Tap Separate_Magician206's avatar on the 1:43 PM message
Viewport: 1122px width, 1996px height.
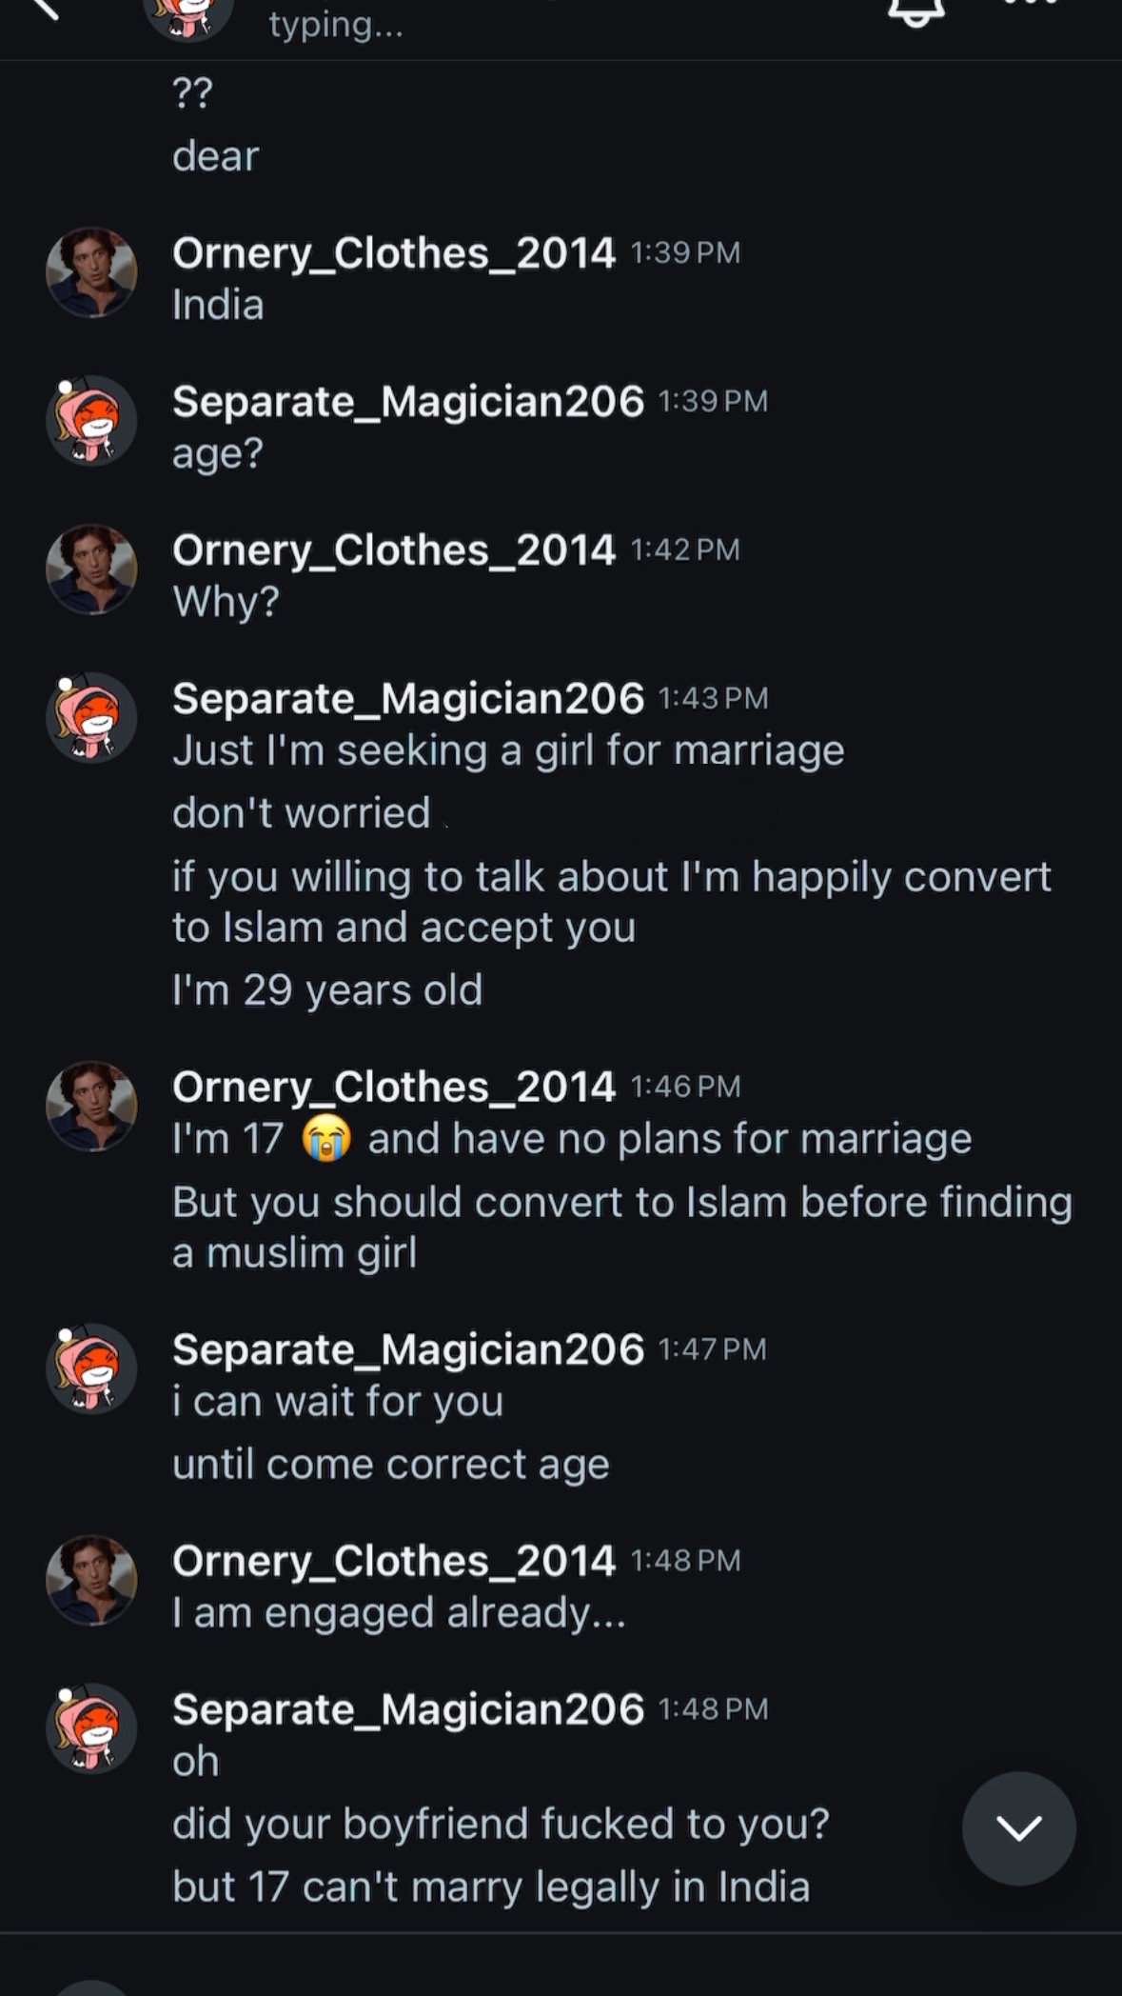91,718
